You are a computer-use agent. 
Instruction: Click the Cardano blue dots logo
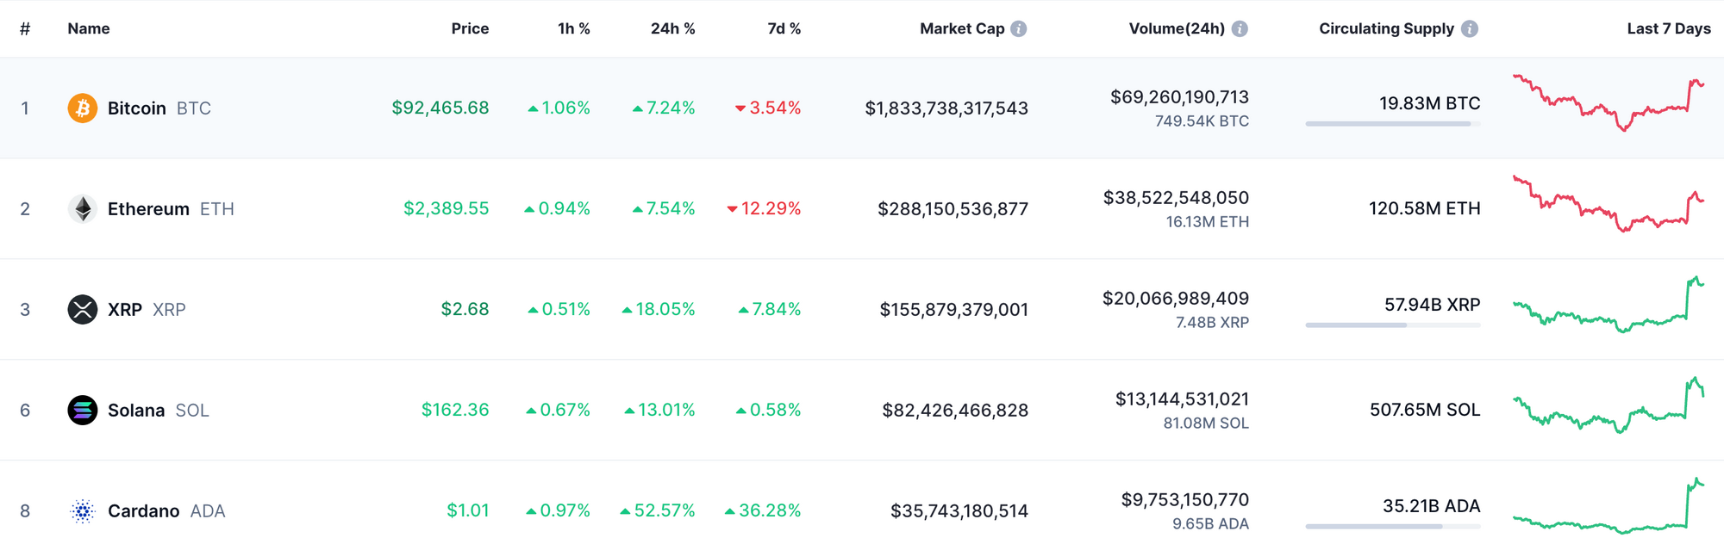[83, 511]
